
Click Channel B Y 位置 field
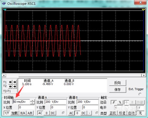pyautogui.click(x=90, y=107)
